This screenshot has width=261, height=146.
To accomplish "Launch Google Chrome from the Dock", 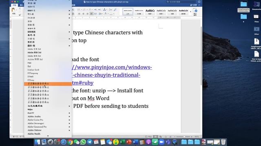I will [70, 142].
